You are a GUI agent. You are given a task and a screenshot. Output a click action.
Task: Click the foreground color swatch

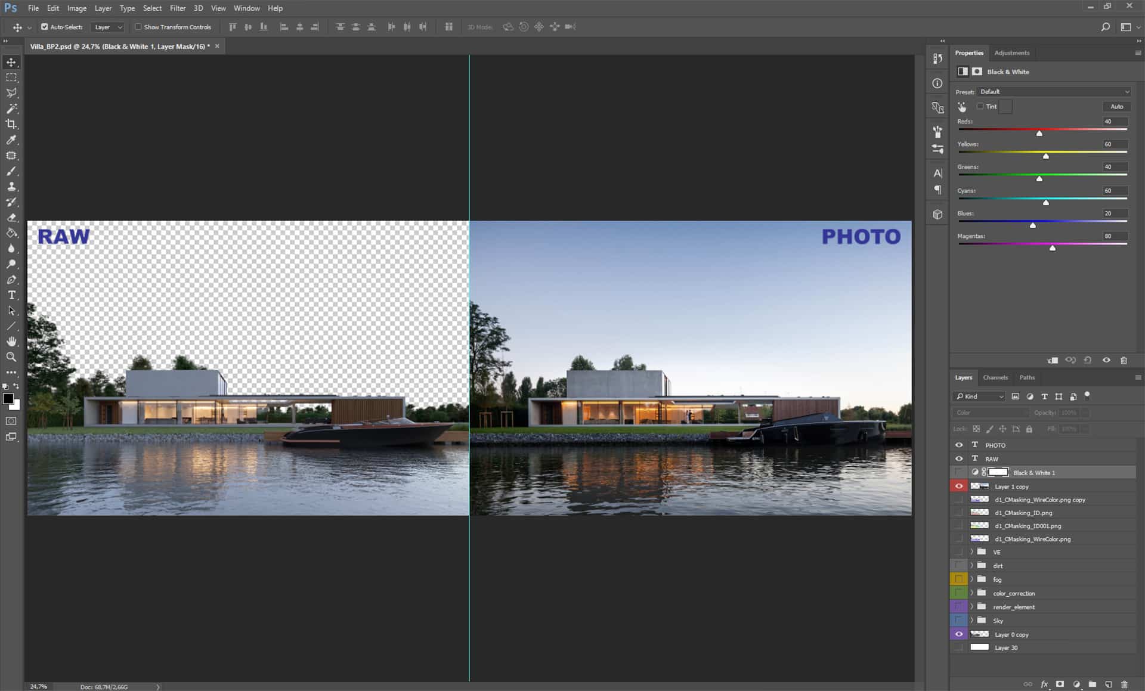[8, 399]
